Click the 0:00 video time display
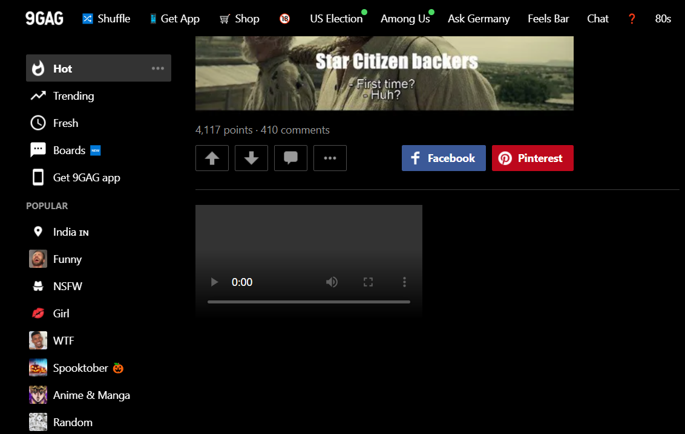The width and height of the screenshot is (685, 434). coord(242,282)
